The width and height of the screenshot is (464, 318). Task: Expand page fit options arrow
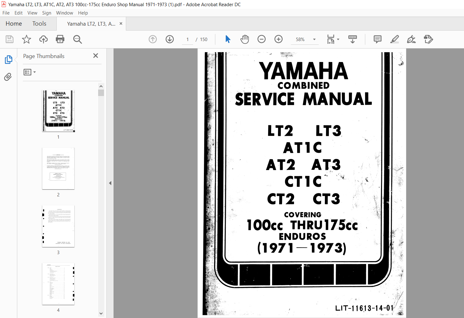pyautogui.click(x=338, y=39)
